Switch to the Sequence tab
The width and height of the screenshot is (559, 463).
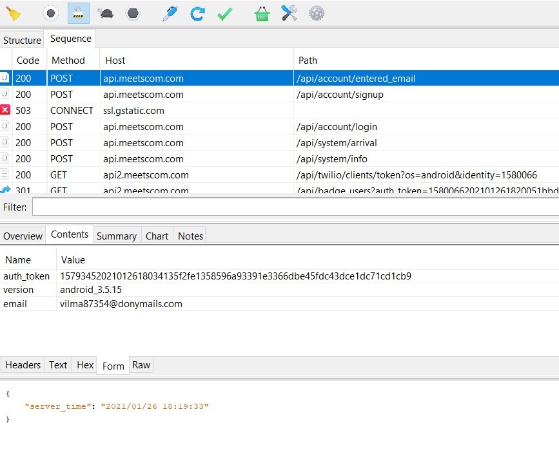point(70,39)
